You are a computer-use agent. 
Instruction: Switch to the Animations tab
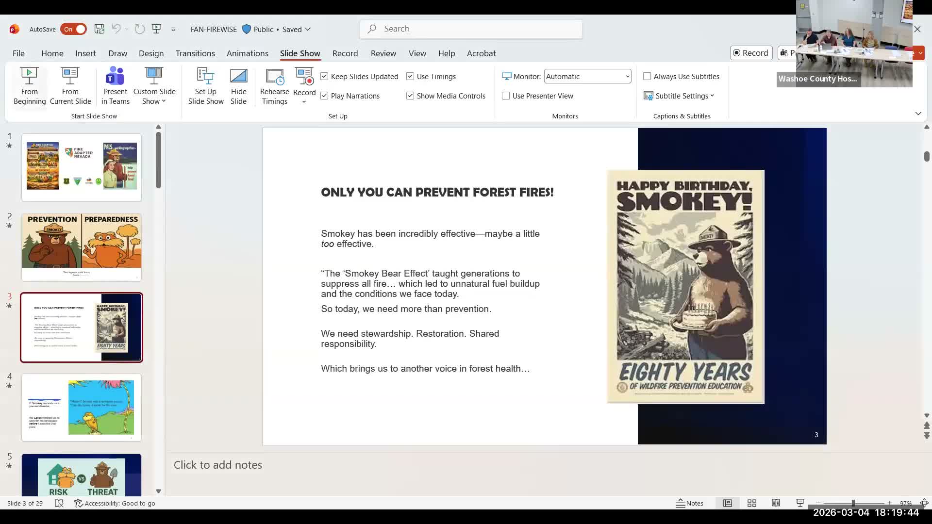pyautogui.click(x=247, y=53)
